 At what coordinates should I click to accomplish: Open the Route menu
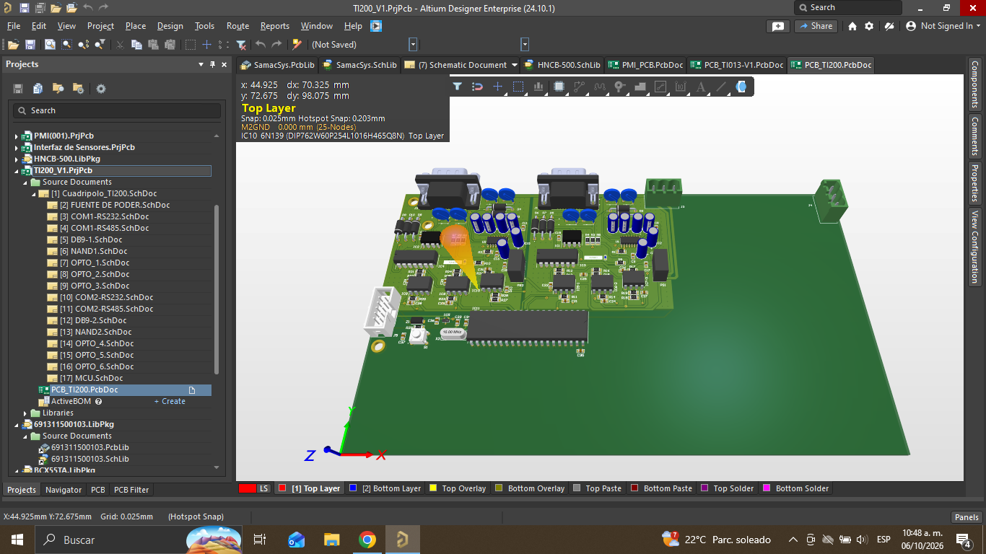[x=237, y=26]
